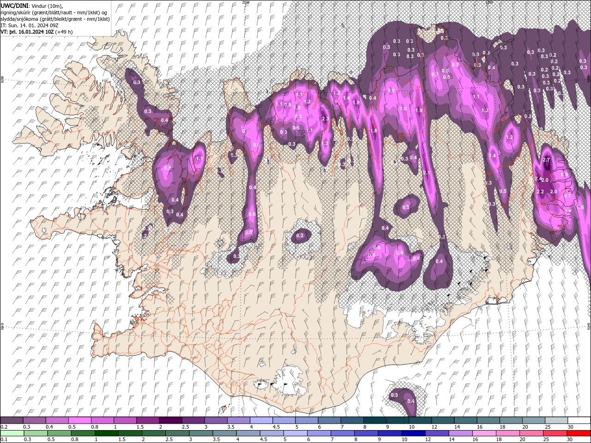Click the 14–16 lavender rain legend swatch
The width and height of the screenshot is (591, 443).
(461, 433)
